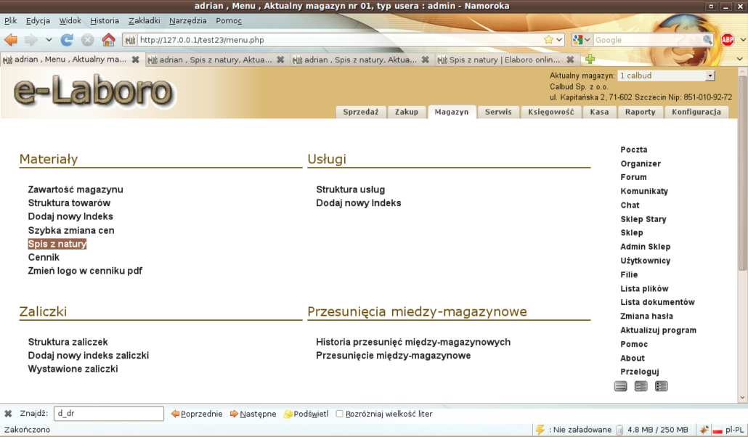Expand the 'Aktualny magazyn' dropdown
Viewport: 748px width, 437px height.
click(x=710, y=75)
